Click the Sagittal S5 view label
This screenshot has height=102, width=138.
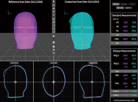click(93, 63)
